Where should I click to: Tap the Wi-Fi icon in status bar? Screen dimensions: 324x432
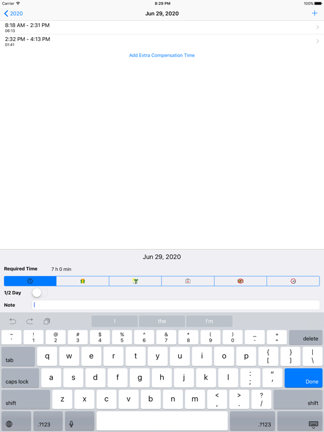click(18, 3)
